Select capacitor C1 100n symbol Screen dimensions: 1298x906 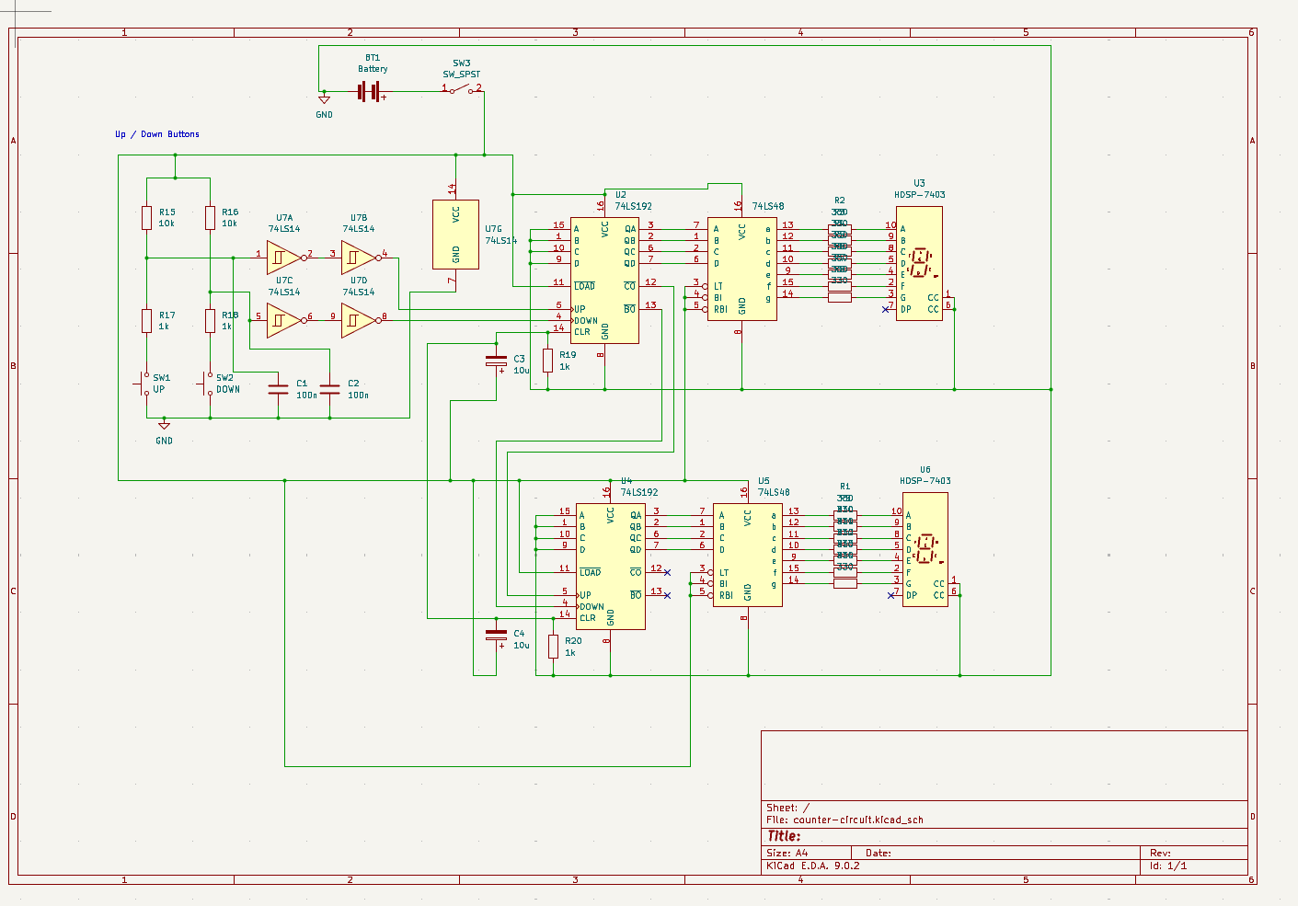click(278, 389)
